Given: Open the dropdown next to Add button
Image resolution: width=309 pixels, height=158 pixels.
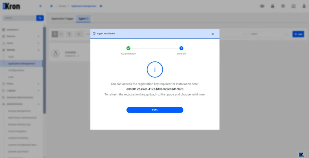Looking at the screenshot, I should pyautogui.click(x=269, y=34).
